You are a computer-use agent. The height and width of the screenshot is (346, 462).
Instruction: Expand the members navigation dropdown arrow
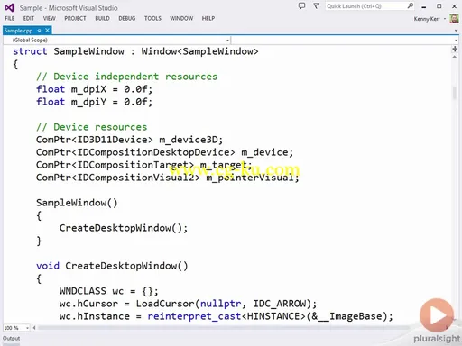pos(456,40)
